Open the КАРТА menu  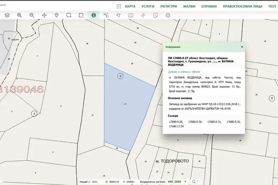click(130, 6)
